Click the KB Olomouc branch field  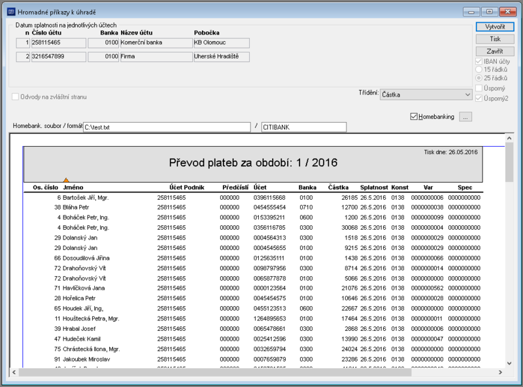click(x=222, y=42)
